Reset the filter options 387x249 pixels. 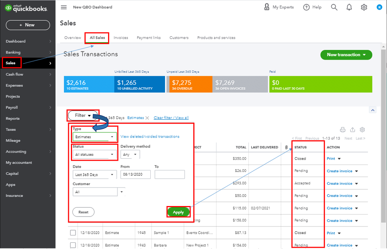(x=83, y=212)
